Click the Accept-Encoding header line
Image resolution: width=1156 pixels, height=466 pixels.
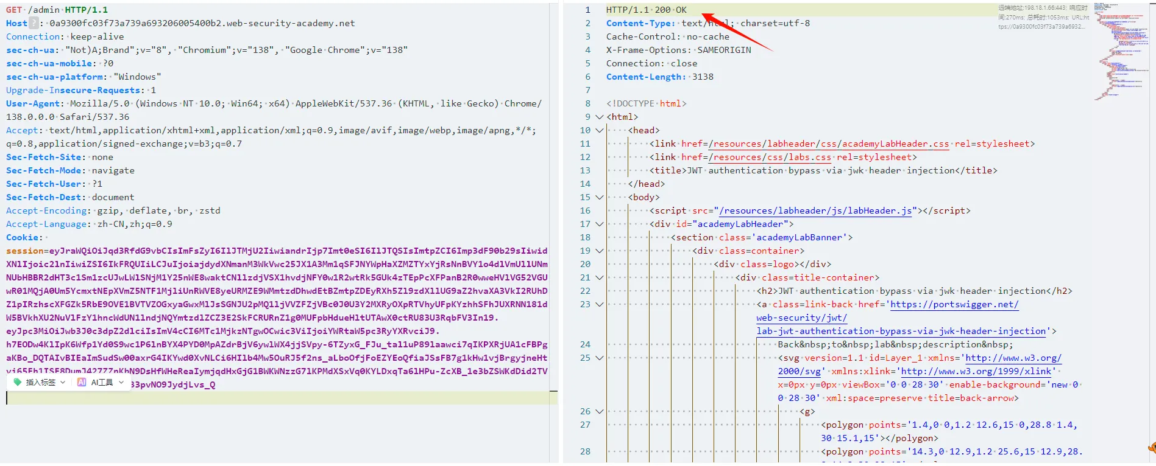[x=113, y=210]
